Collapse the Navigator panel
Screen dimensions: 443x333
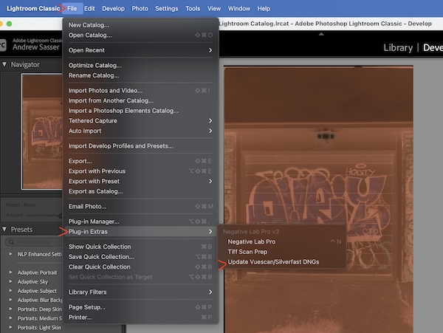click(x=5, y=64)
